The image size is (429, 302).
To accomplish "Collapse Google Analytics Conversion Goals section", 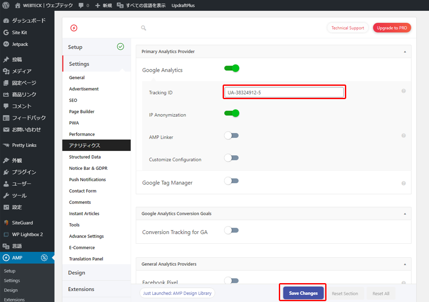I will pyautogui.click(x=405, y=214).
